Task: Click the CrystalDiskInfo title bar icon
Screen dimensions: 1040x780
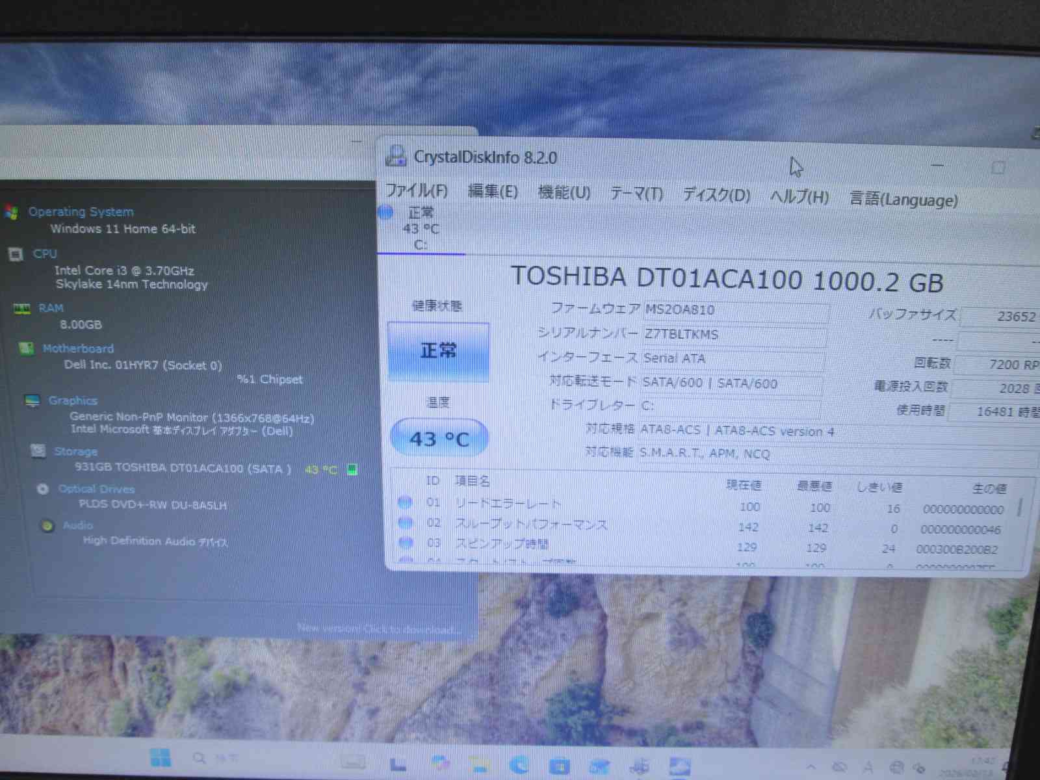Action: point(396,156)
